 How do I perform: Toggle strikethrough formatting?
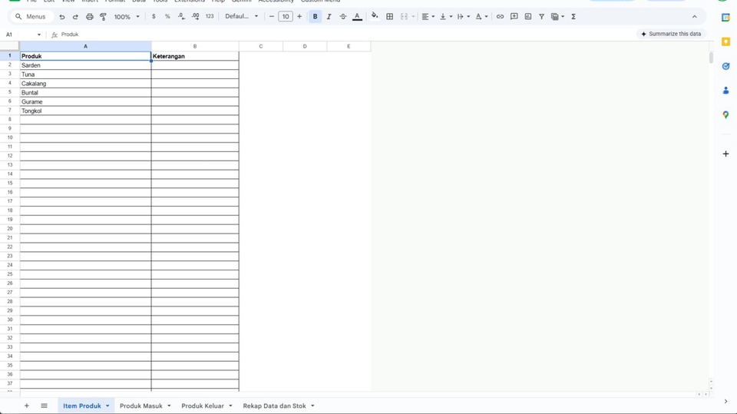[342, 17]
